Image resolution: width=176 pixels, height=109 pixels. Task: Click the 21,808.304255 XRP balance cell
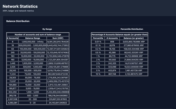tap(134, 60)
